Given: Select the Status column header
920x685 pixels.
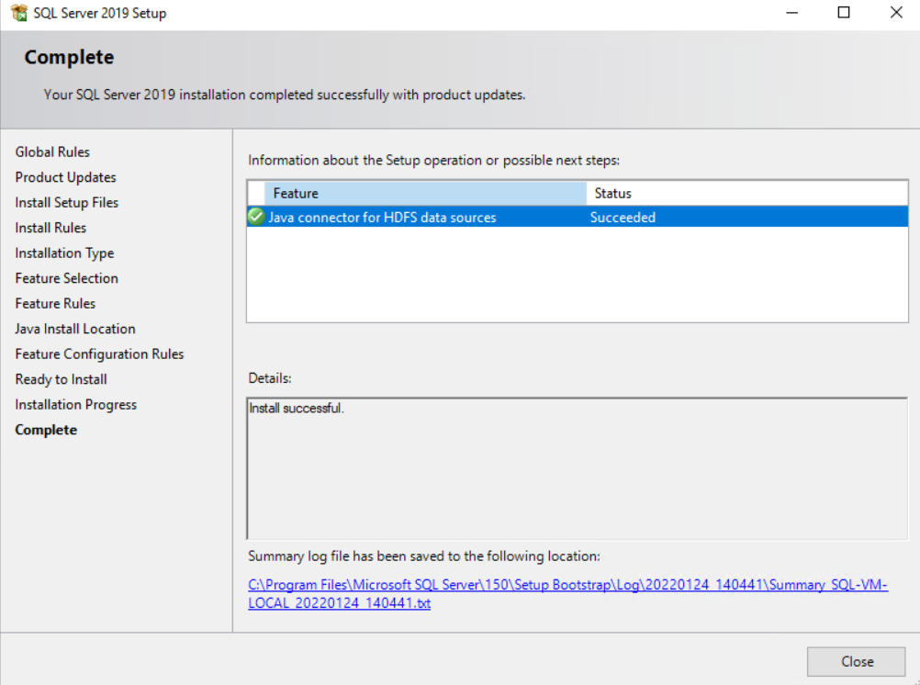Looking at the screenshot, I should (x=746, y=193).
